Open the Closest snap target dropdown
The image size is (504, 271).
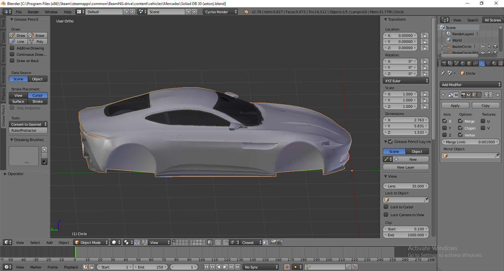[251, 242]
